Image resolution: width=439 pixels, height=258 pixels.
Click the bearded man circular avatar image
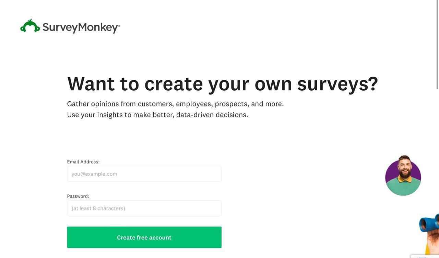(403, 176)
